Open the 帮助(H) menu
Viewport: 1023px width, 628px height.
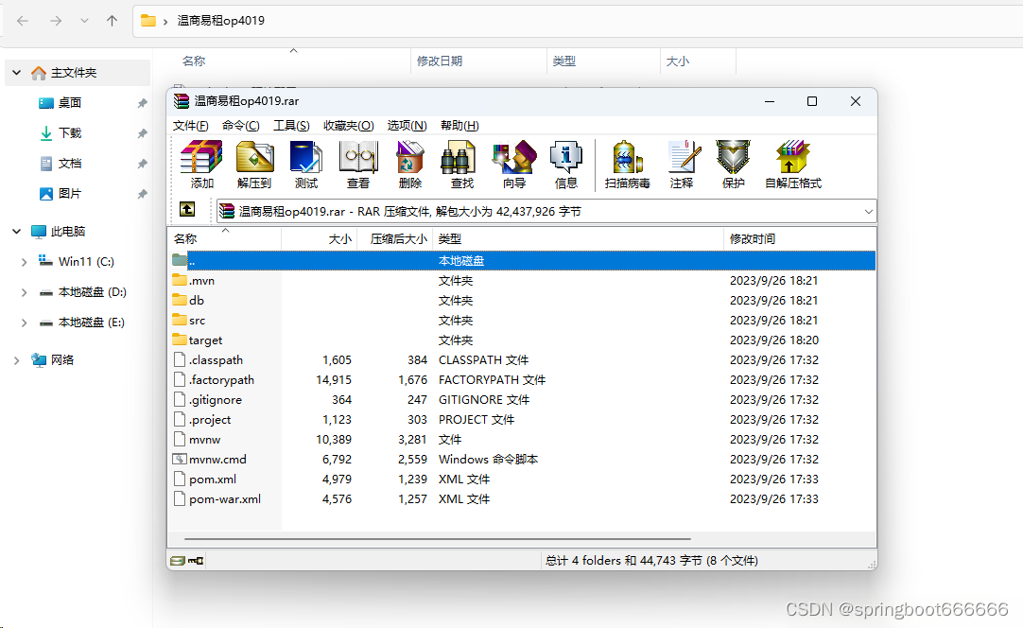click(x=459, y=126)
